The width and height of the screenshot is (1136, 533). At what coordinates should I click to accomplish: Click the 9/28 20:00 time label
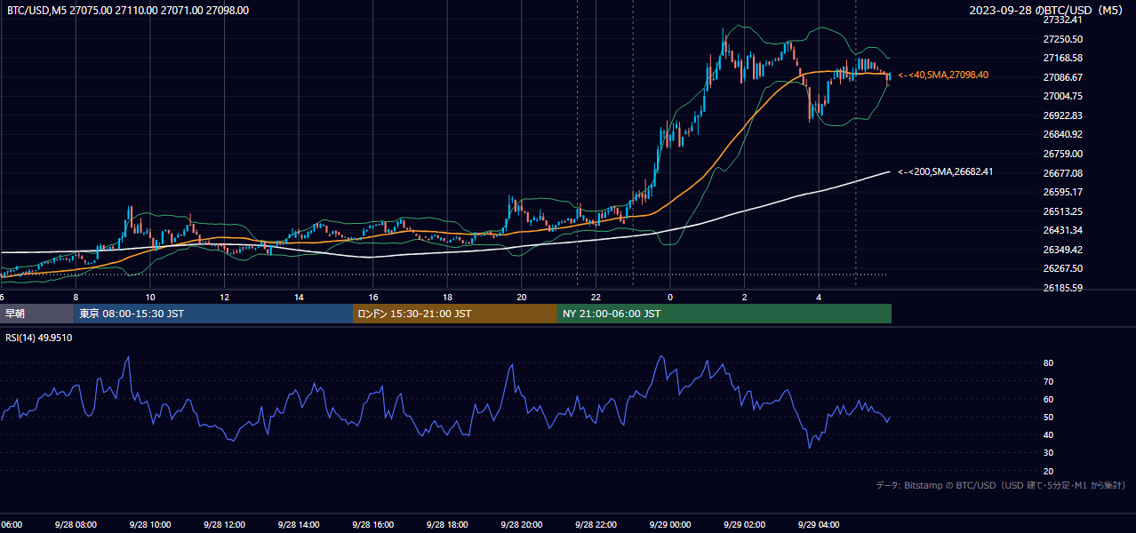[x=521, y=524]
